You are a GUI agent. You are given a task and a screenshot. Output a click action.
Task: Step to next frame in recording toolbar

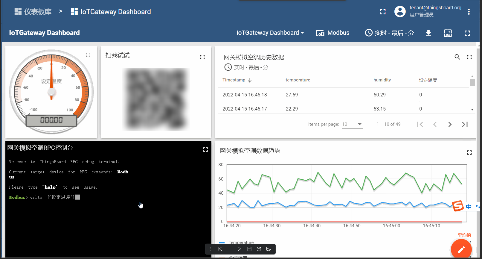240,249
